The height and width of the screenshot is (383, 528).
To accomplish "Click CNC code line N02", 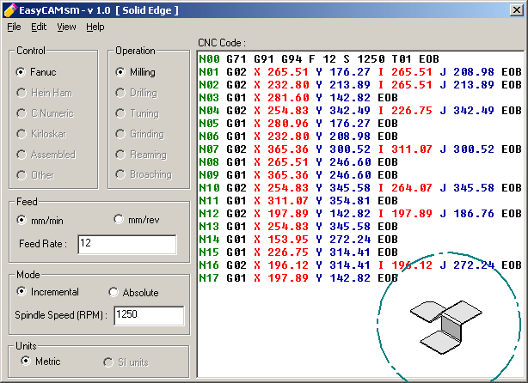I will (x=360, y=85).
